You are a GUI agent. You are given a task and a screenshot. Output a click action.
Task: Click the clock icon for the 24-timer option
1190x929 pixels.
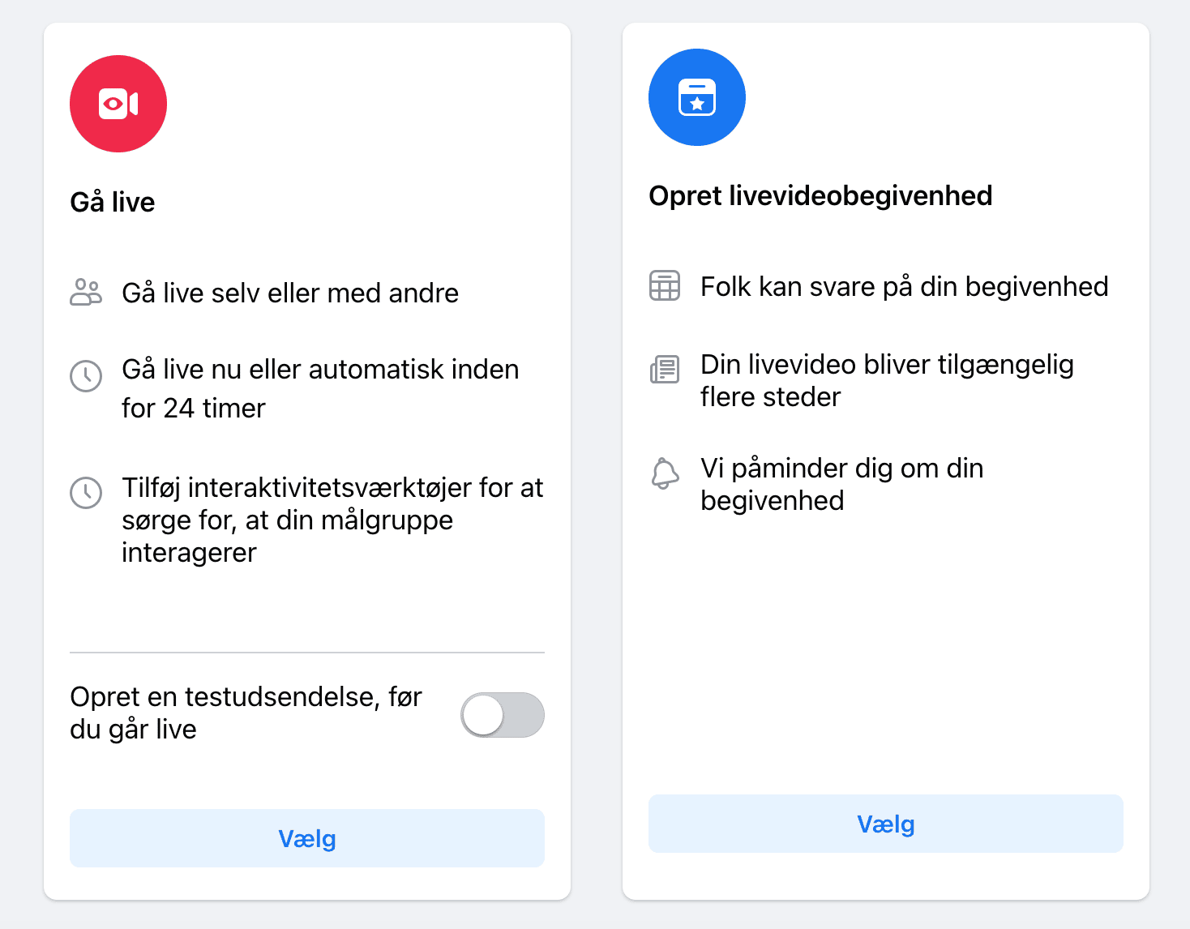coord(86,376)
